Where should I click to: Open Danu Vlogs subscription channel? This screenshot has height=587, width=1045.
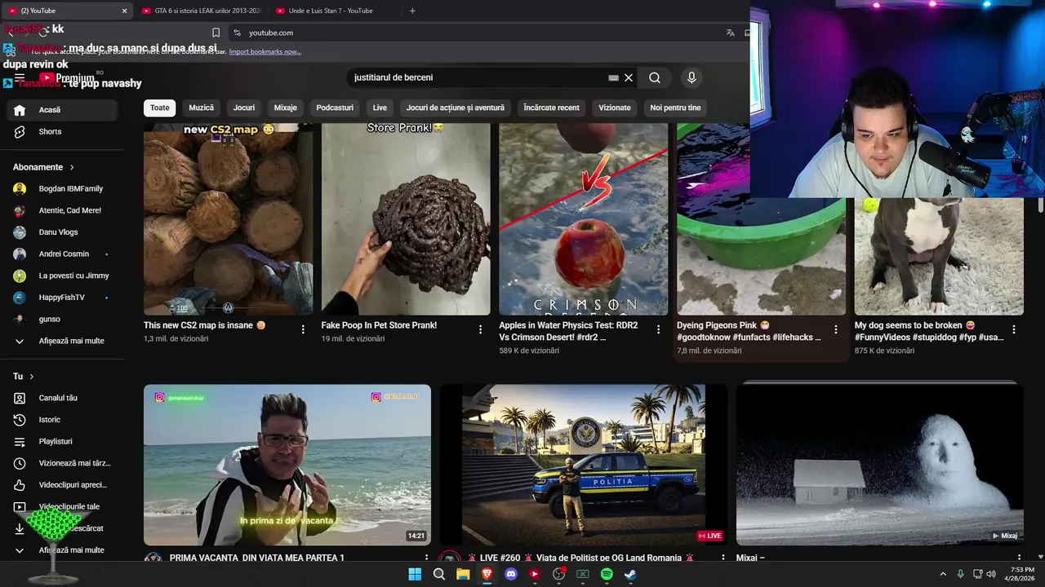tap(62, 232)
